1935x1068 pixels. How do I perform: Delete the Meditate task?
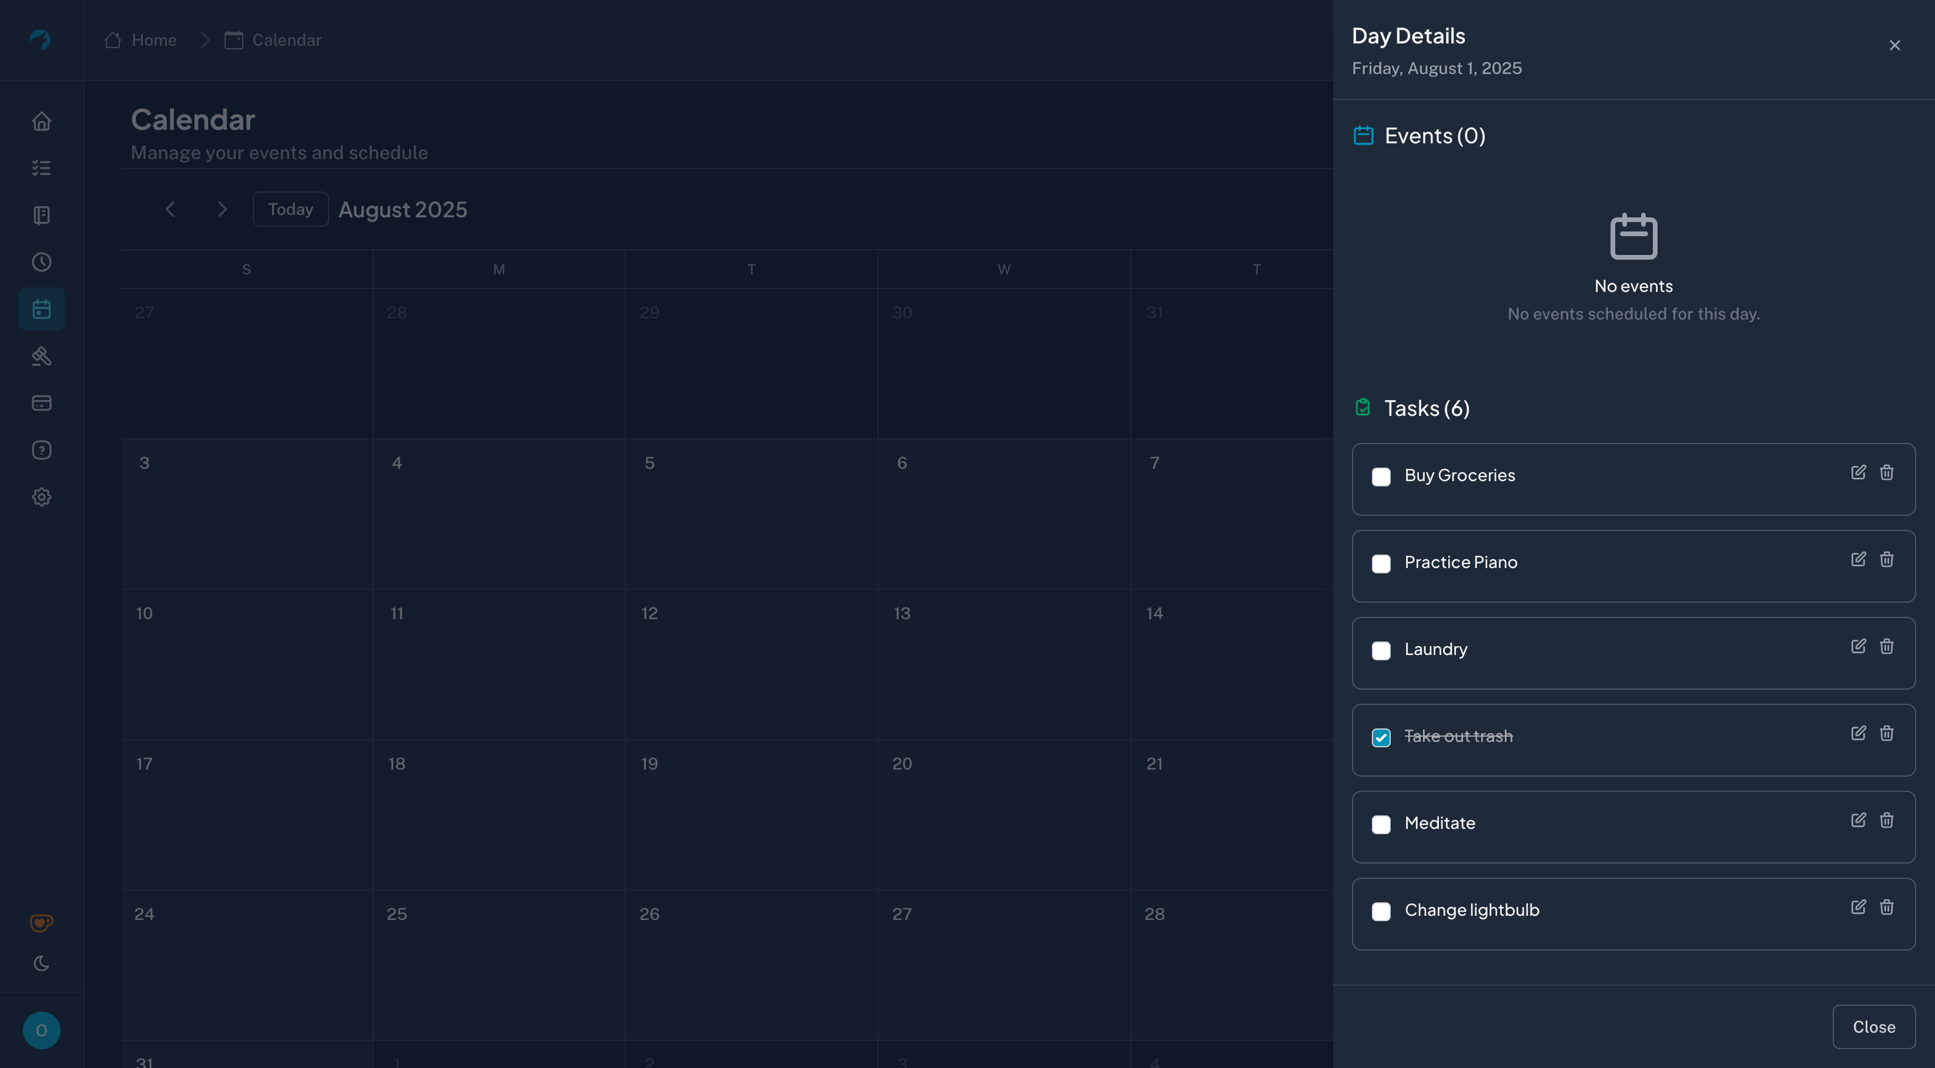pyautogui.click(x=1886, y=820)
